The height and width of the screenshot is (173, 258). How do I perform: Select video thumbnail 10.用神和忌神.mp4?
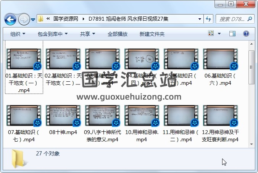click(x=142, y=116)
